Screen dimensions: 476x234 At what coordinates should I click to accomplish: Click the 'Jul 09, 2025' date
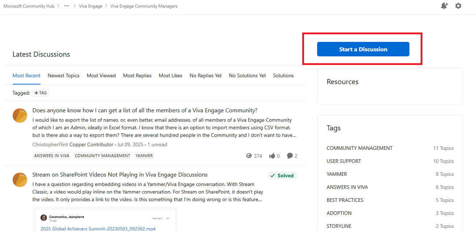pyautogui.click(x=130, y=144)
